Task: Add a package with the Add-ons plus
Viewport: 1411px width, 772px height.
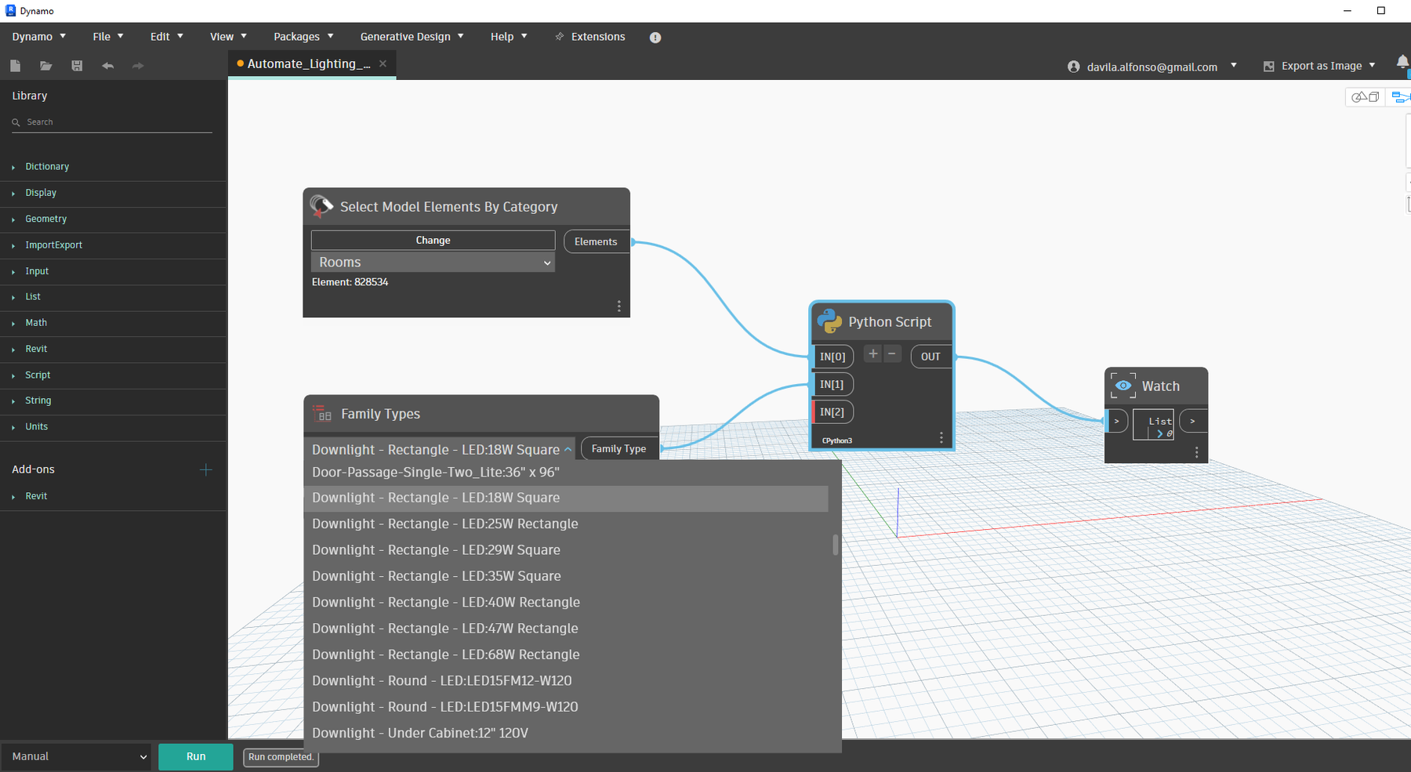Action: (x=205, y=469)
